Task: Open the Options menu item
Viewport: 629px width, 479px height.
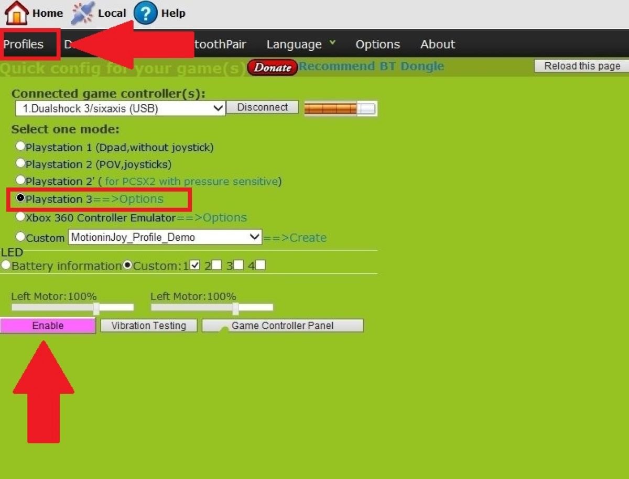Action: point(377,44)
